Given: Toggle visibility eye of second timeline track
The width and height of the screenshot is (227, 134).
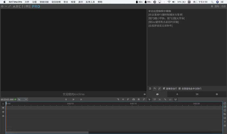Looking at the screenshot, I should tap(3, 112).
